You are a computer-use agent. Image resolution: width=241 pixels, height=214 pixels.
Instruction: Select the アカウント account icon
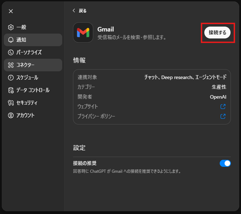pos(11,115)
